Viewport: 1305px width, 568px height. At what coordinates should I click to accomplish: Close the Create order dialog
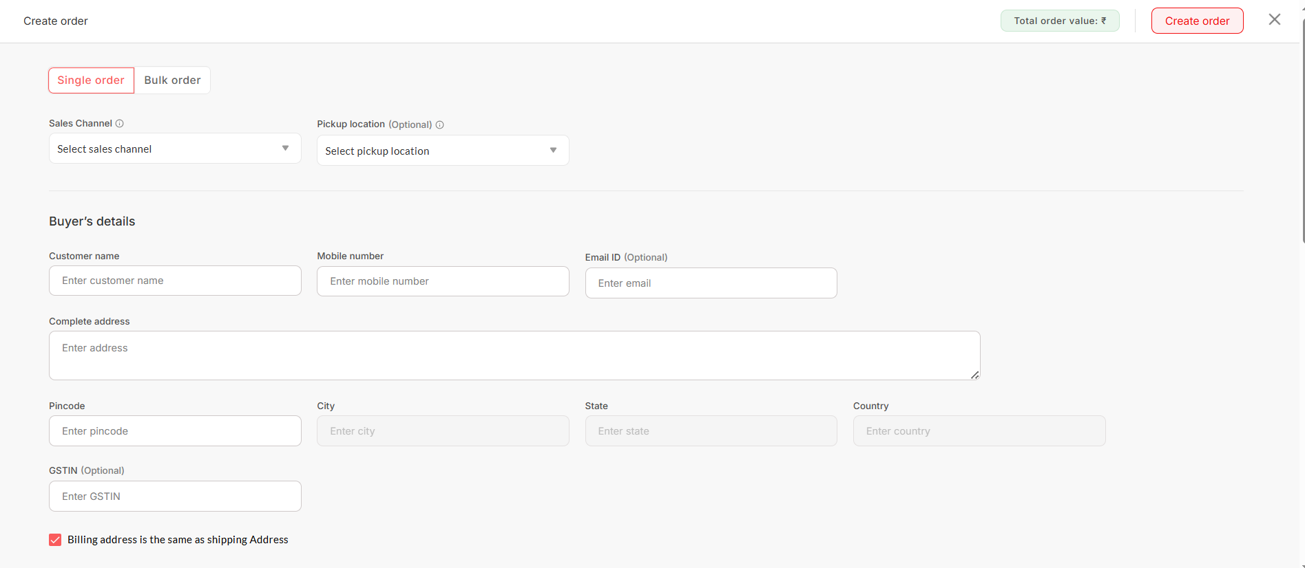[1274, 20]
